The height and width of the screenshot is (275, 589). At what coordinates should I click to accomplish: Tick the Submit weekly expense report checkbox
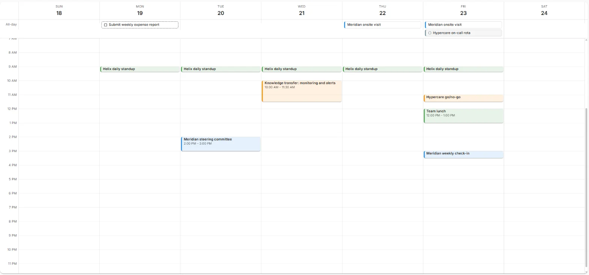[106, 25]
